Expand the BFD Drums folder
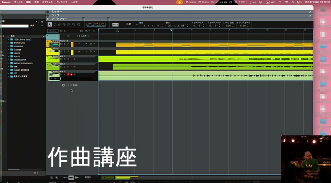The height and width of the screenshot is (183, 331). click(8, 43)
